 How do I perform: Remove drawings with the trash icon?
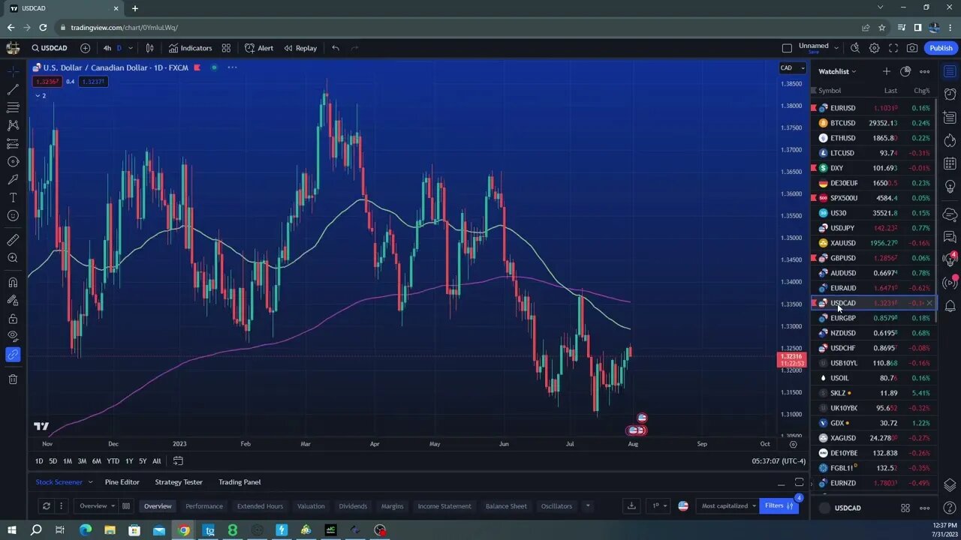pyautogui.click(x=13, y=379)
